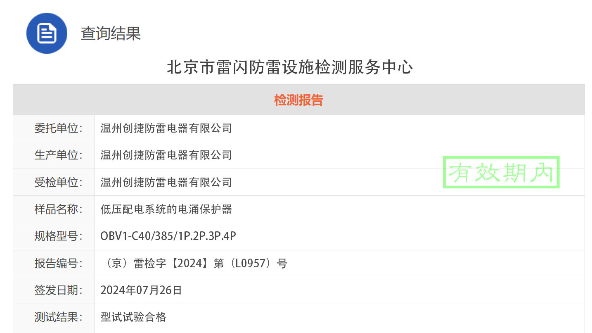
Task: Click the 样品名称 label cell
Action: pos(58,209)
